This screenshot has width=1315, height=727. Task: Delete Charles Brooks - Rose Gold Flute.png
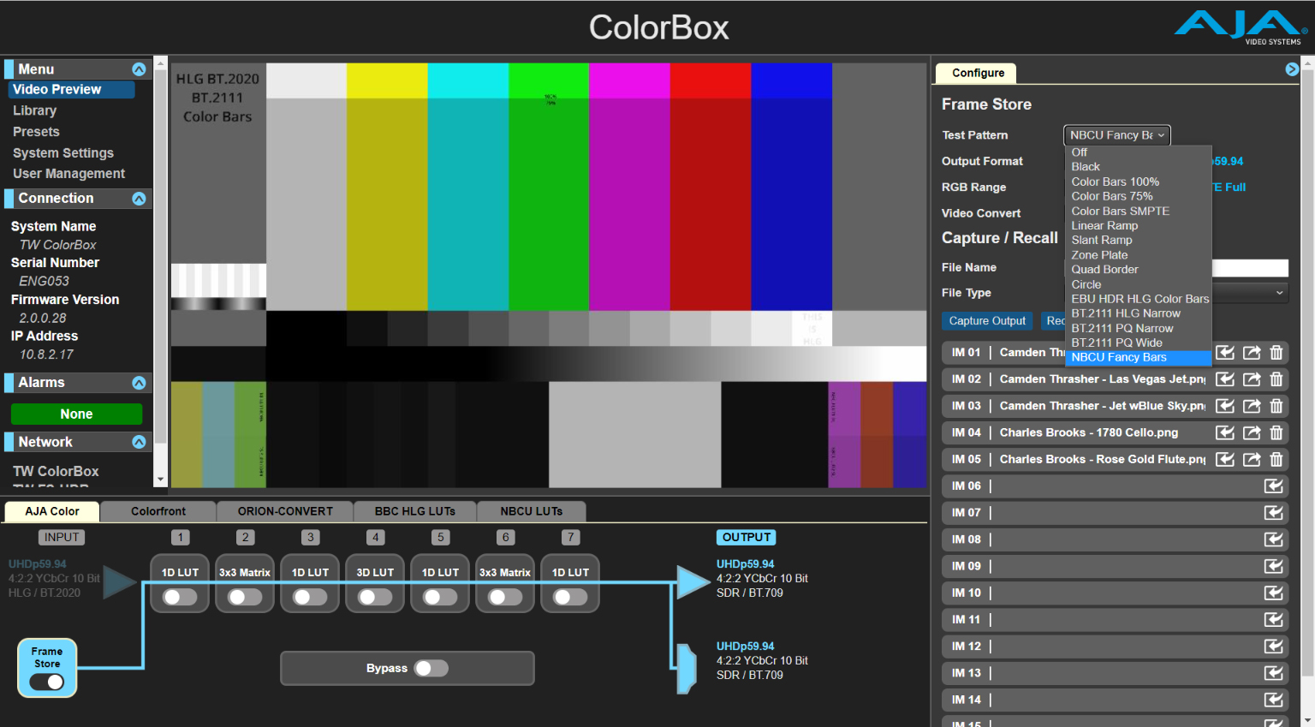tap(1276, 459)
